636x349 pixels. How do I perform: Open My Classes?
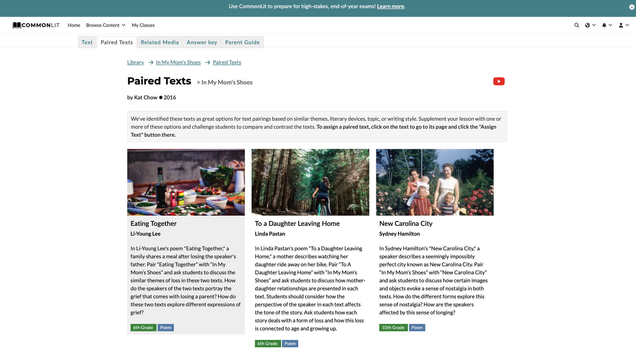coord(143,25)
